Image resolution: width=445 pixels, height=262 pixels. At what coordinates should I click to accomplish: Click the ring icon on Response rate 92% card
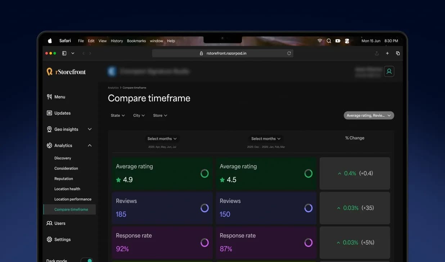coord(204,243)
